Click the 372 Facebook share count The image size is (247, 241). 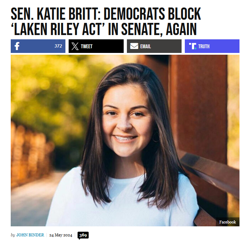(58, 46)
